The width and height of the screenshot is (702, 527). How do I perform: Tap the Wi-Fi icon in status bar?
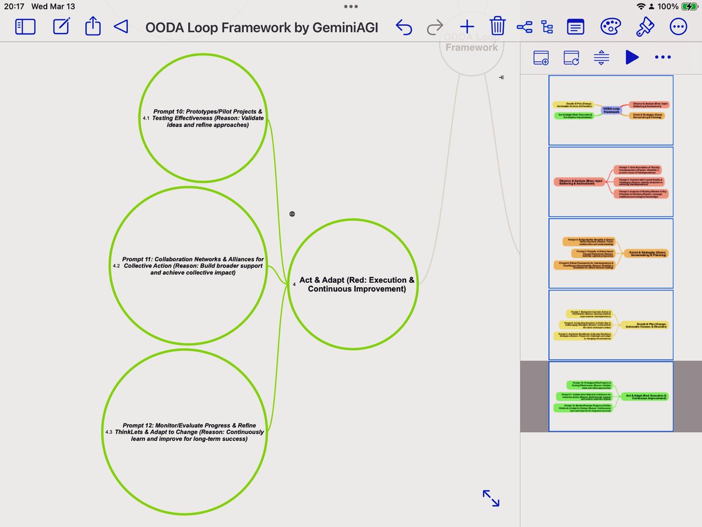click(x=642, y=6)
